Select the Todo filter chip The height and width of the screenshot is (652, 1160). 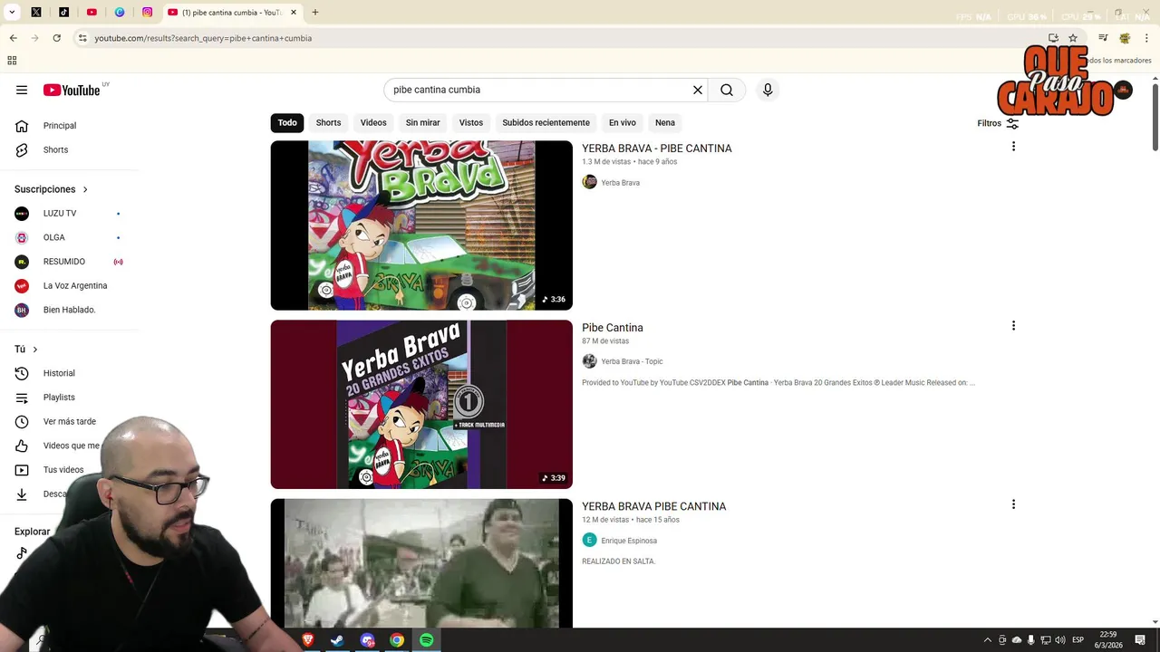(287, 122)
